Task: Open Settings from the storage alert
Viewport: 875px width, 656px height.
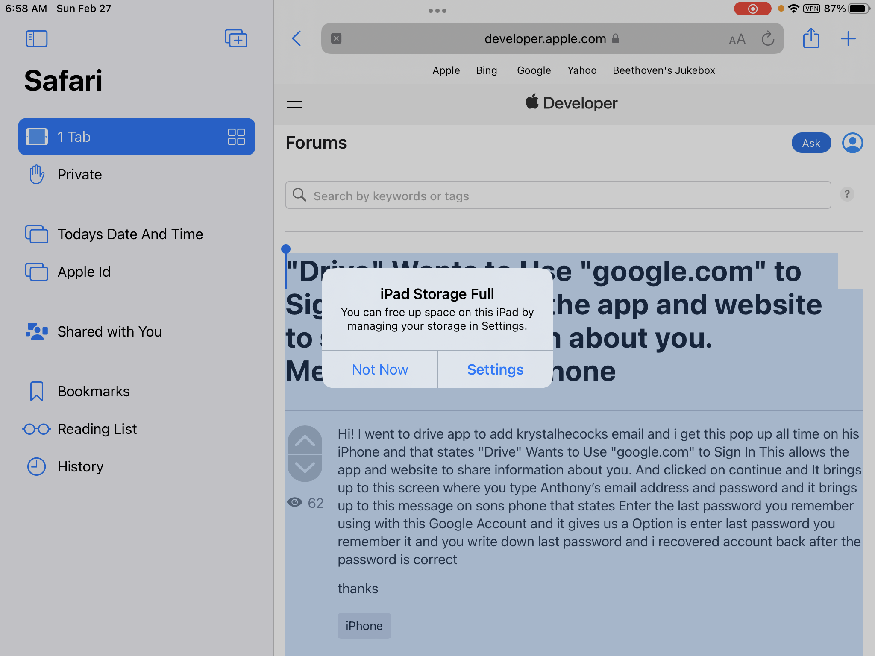Action: pyautogui.click(x=495, y=369)
